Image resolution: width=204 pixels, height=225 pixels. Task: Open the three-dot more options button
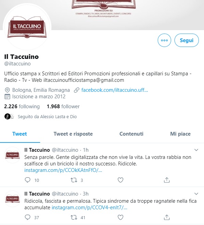164,40
